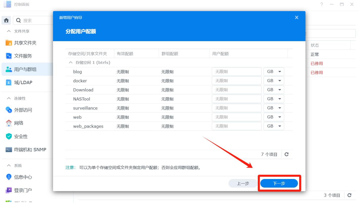Click the 下一步 next button

279,183
